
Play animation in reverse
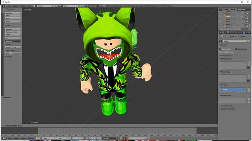[x=93, y=138]
